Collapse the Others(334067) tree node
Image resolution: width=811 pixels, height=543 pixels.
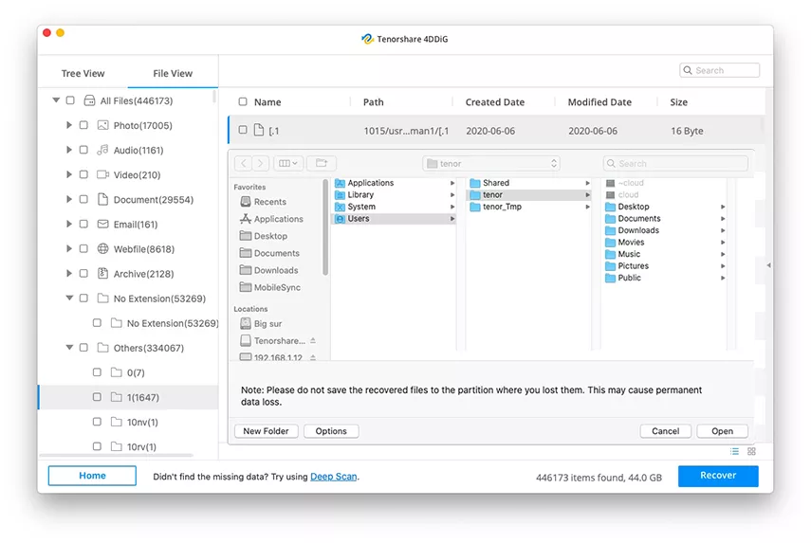pyautogui.click(x=69, y=348)
